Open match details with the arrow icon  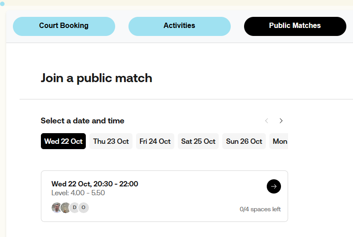pos(274,186)
